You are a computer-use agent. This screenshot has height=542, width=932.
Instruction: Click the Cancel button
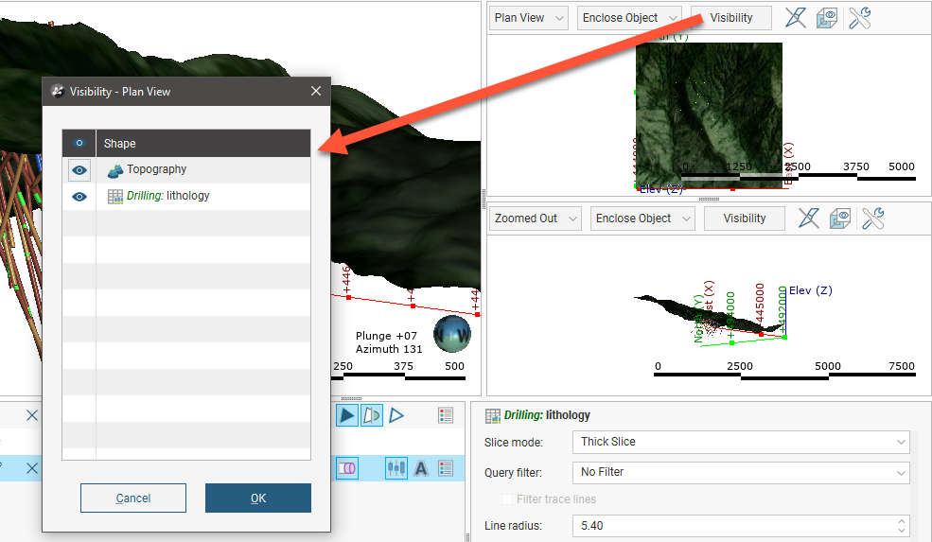(x=133, y=498)
